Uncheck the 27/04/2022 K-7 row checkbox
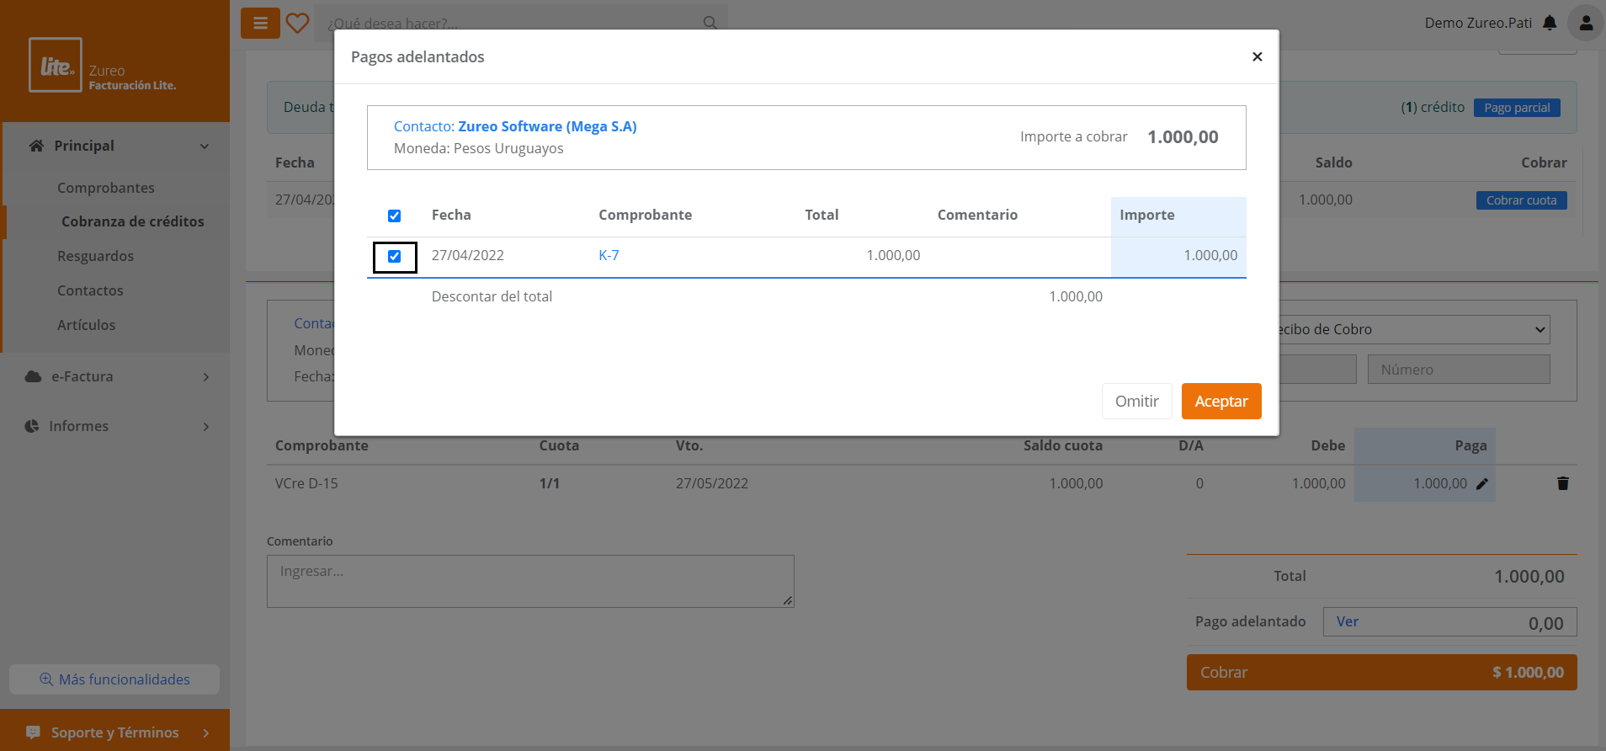Viewport: 1606px width, 751px height. tap(394, 256)
